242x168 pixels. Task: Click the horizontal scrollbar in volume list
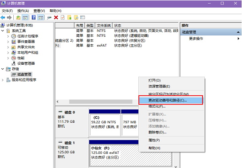pos(101,102)
